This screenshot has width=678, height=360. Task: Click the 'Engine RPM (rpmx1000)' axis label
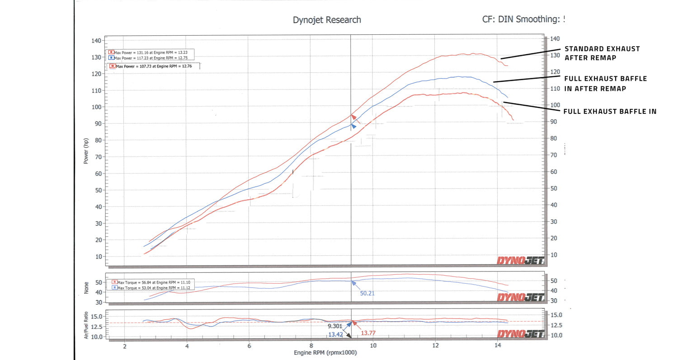(325, 353)
